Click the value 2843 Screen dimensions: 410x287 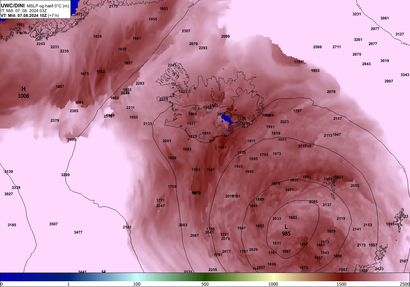pyautogui.click(x=366, y=64)
